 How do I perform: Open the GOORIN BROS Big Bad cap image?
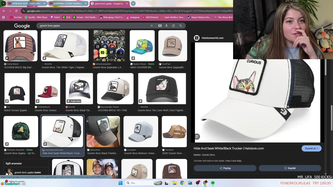click(20, 46)
